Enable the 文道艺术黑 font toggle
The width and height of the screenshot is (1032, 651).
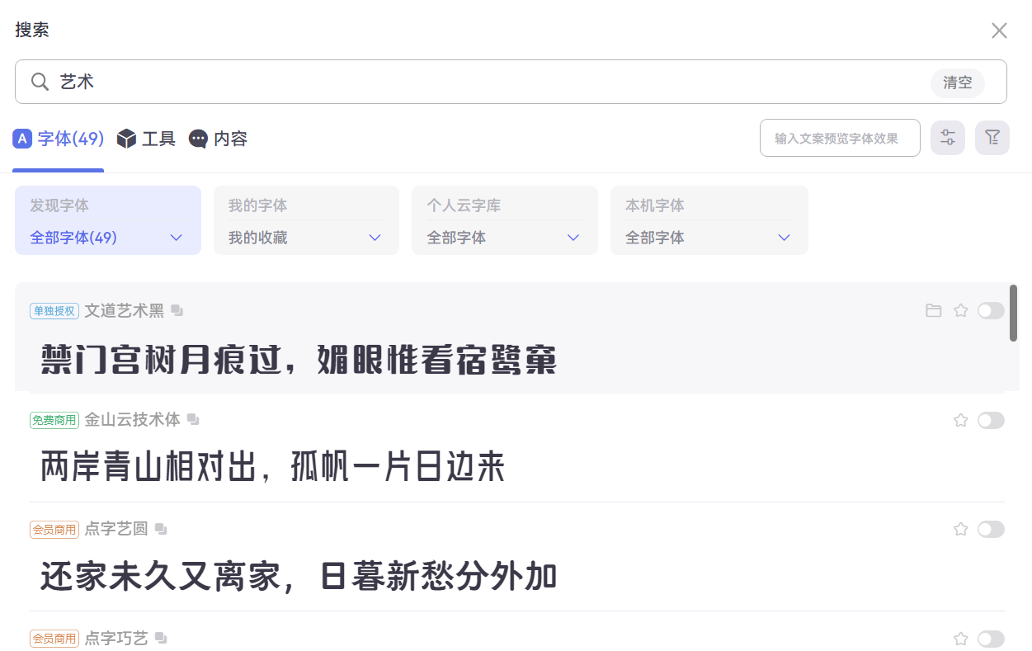point(991,310)
